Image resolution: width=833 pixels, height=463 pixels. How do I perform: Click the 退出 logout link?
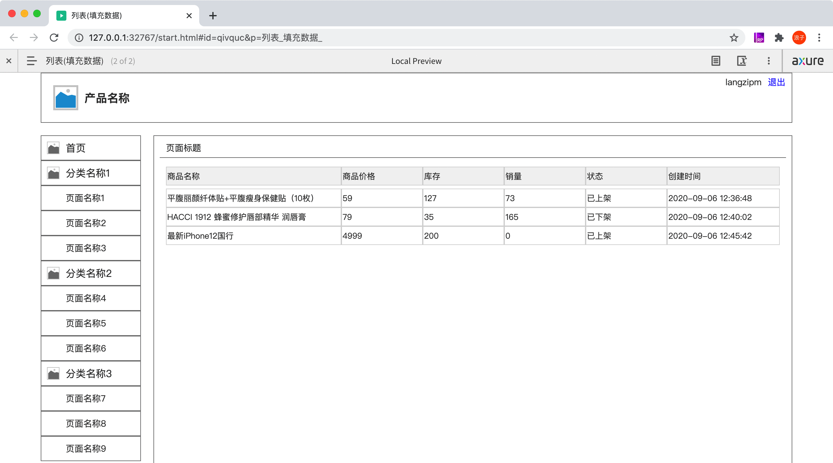point(776,82)
